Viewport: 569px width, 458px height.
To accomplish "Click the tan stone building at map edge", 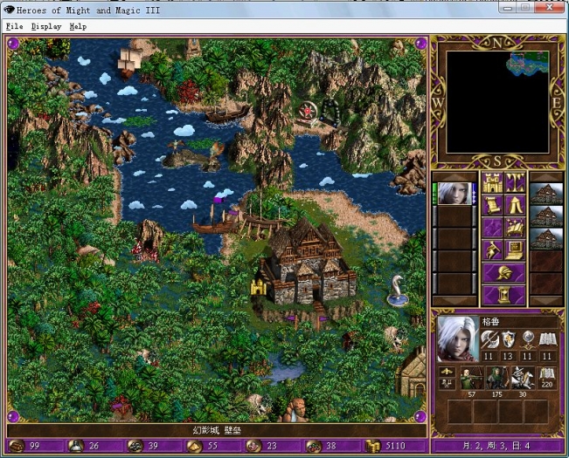I will 411,371.
